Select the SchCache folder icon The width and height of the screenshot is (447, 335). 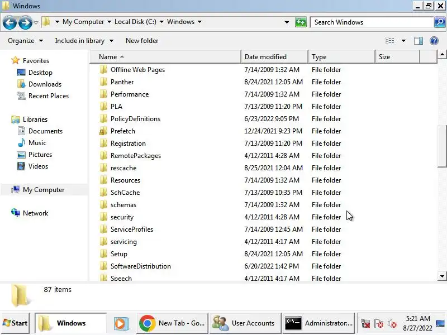(103, 192)
